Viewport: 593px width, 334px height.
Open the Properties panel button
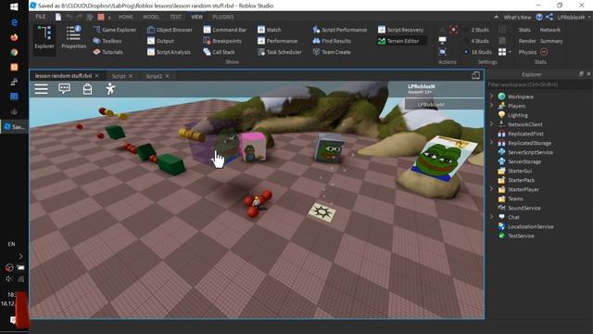click(x=74, y=38)
